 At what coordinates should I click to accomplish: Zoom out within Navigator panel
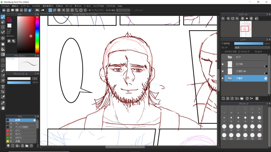click(x=237, y=19)
